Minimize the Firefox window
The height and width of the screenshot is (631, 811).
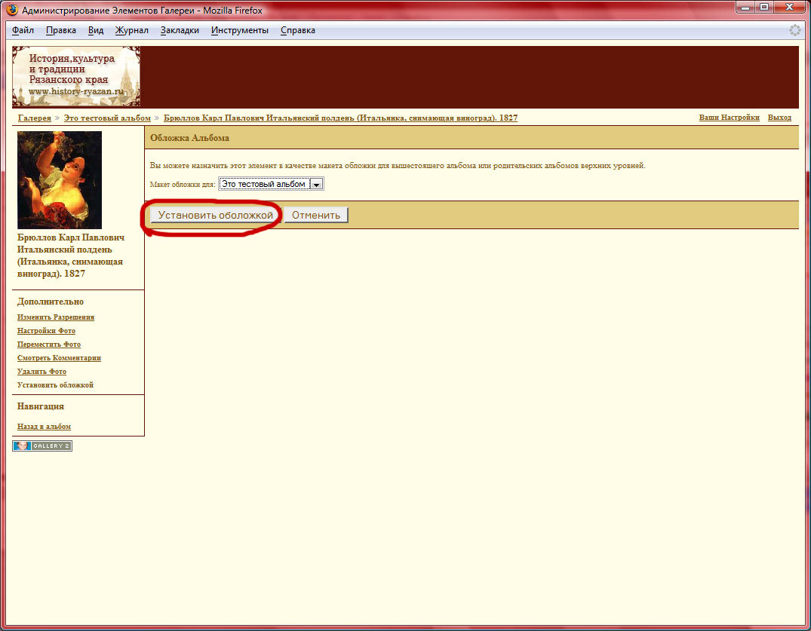(745, 8)
